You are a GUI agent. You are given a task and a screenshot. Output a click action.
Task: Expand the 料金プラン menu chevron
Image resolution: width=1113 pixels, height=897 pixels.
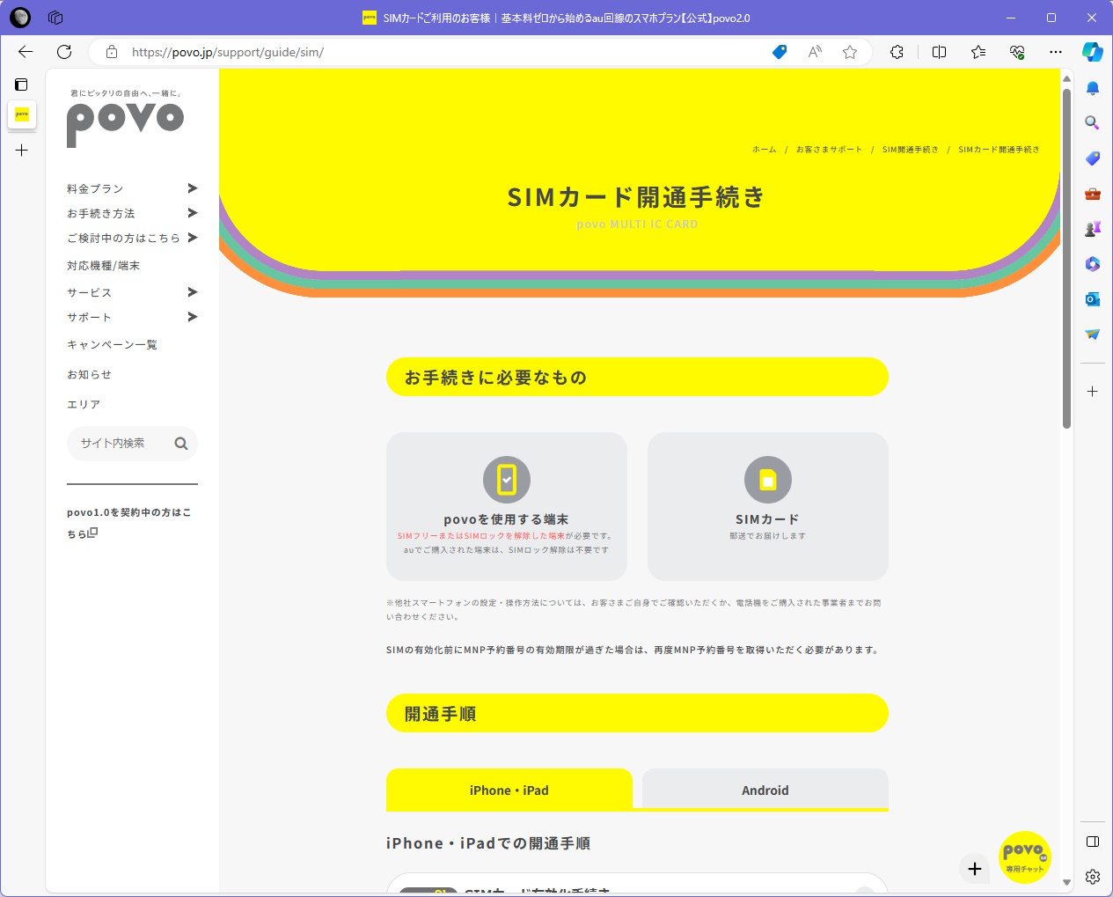coord(192,188)
